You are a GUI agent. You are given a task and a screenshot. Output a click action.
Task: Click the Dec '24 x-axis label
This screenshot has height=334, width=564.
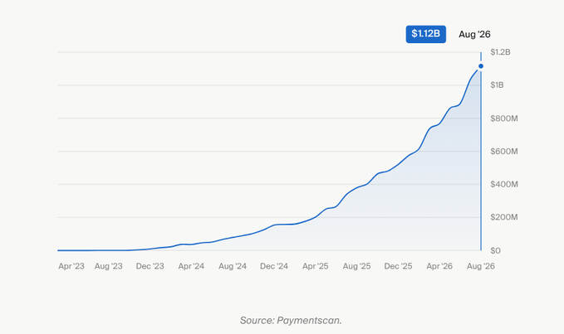pyautogui.click(x=274, y=266)
